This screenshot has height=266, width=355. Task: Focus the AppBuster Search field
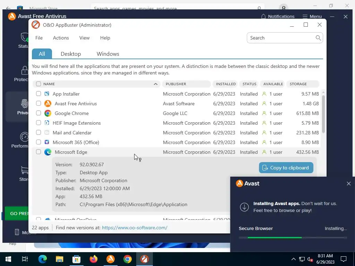point(285,38)
